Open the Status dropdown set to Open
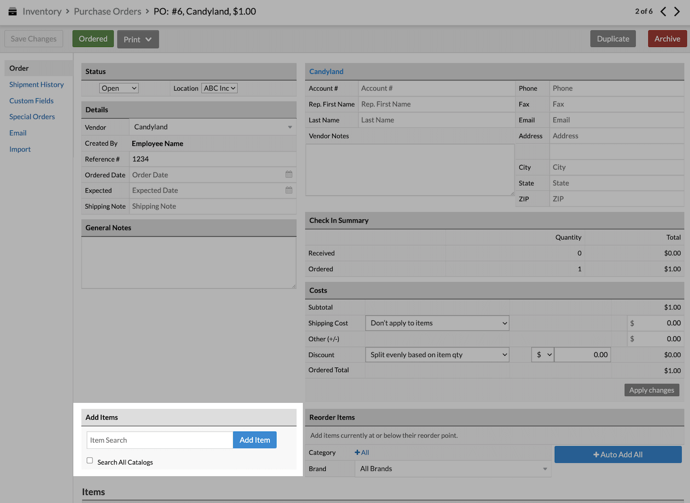The width and height of the screenshot is (690, 503). (119, 88)
